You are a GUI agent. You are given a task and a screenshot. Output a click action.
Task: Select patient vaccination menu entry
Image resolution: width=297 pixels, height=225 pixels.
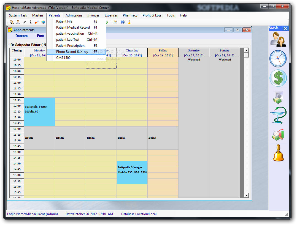pos(76,34)
